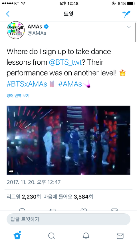Image resolution: width=137 pixels, height=244 pixels.
Task: Open the #BTSxAMAs hashtag
Action: pos(27,84)
